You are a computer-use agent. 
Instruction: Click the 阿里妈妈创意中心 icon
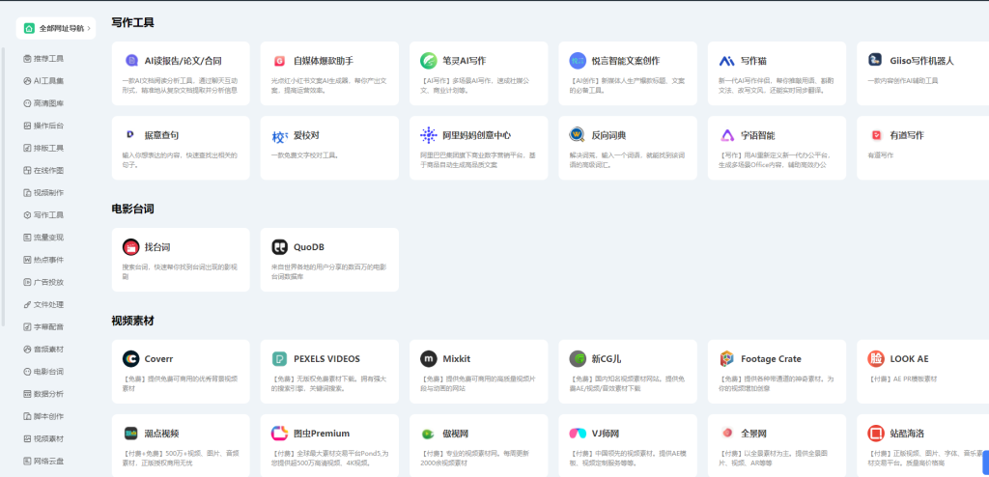click(x=428, y=135)
